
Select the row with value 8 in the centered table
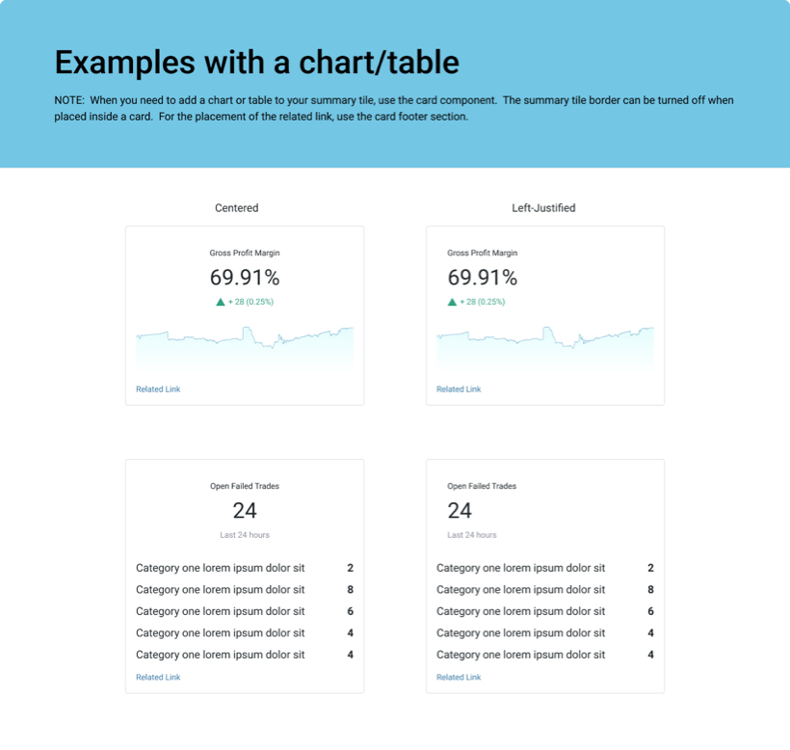pyautogui.click(x=245, y=590)
